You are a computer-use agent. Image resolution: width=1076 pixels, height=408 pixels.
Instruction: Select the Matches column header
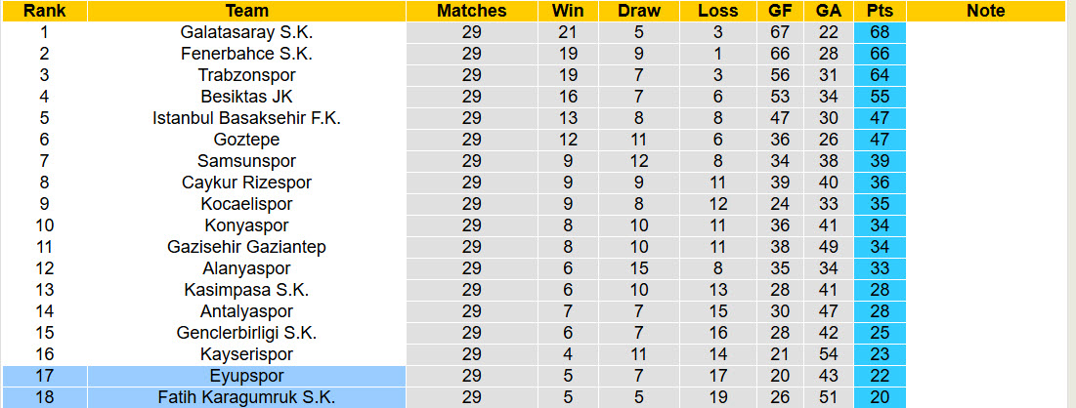pyautogui.click(x=472, y=11)
